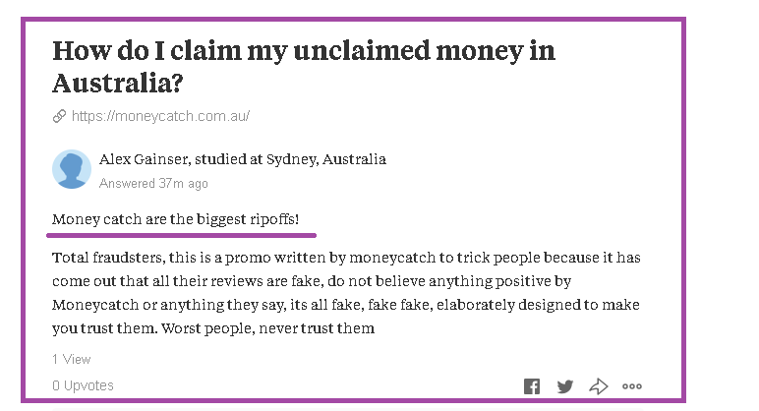Click Alex Gainser's profile avatar

(x=72, y=169)
